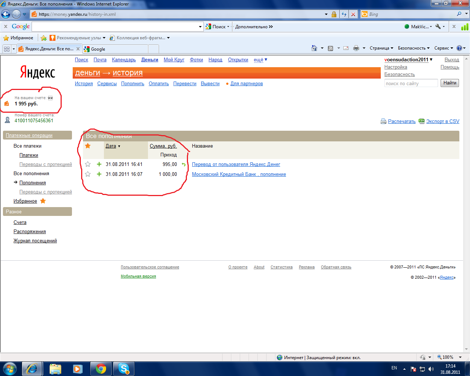Open the Безопасность dropdown in IE command bar

tap(414, 48)
